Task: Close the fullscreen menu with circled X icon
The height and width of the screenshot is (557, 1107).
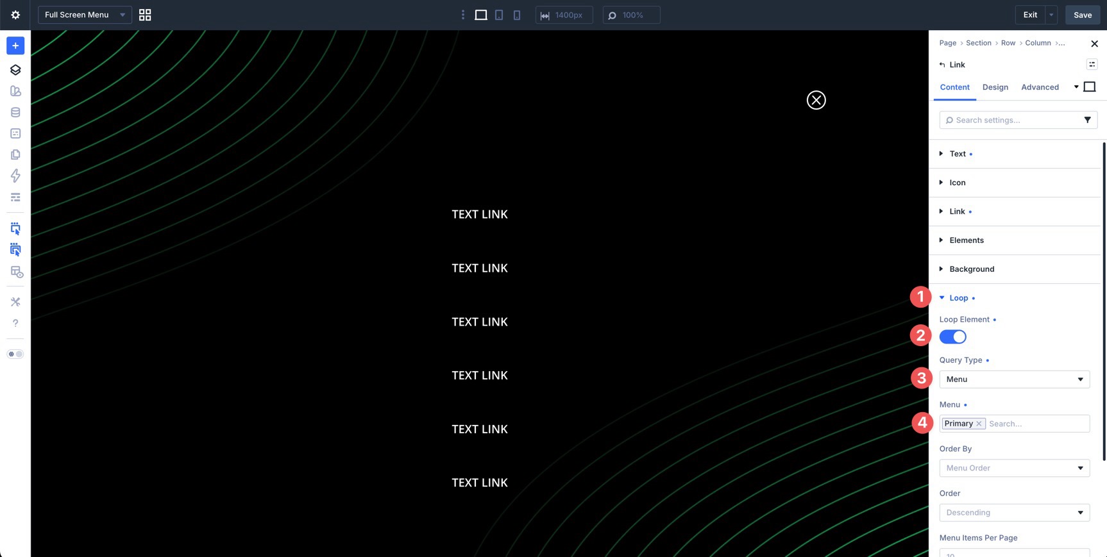Action: point(816,100)
